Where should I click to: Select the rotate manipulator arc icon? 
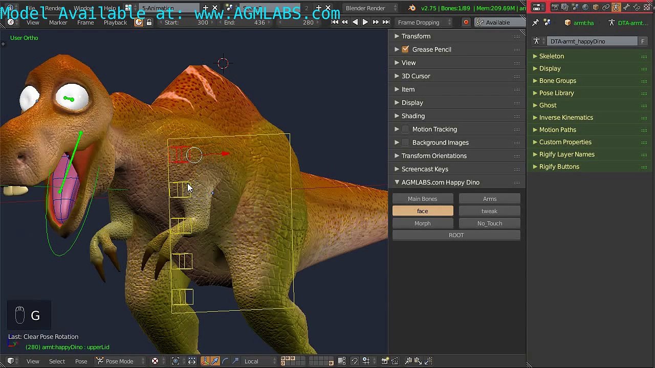click(225, 361)
